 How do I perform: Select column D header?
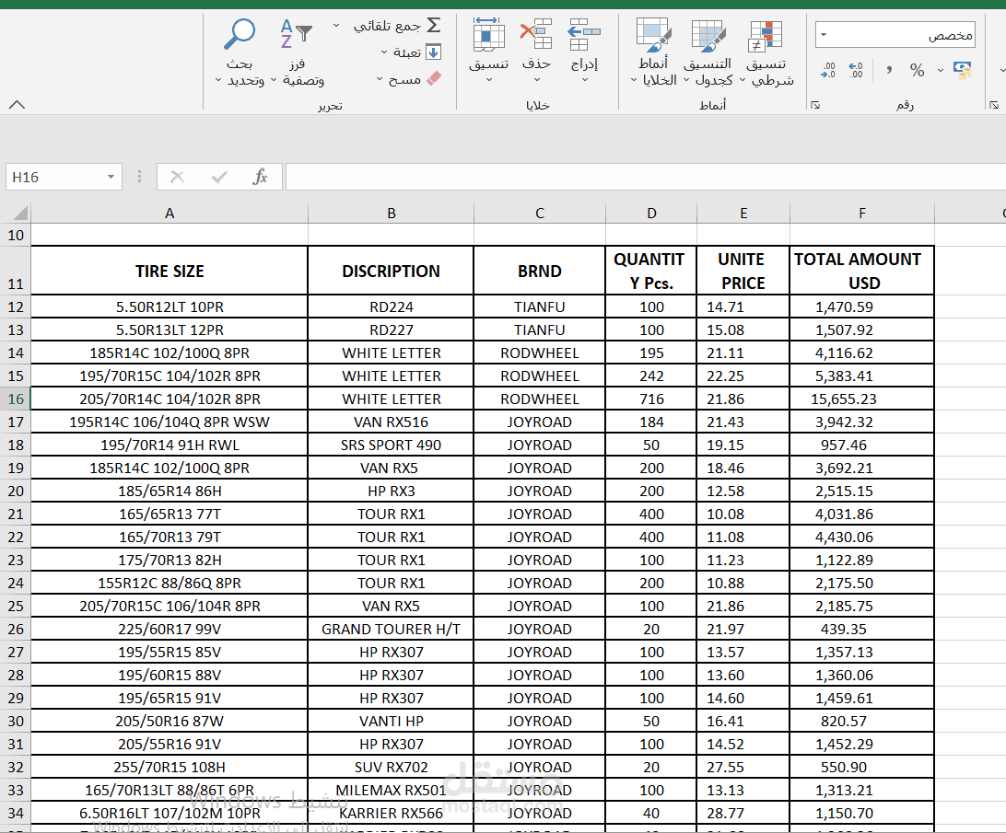click(x=651, y=213)
